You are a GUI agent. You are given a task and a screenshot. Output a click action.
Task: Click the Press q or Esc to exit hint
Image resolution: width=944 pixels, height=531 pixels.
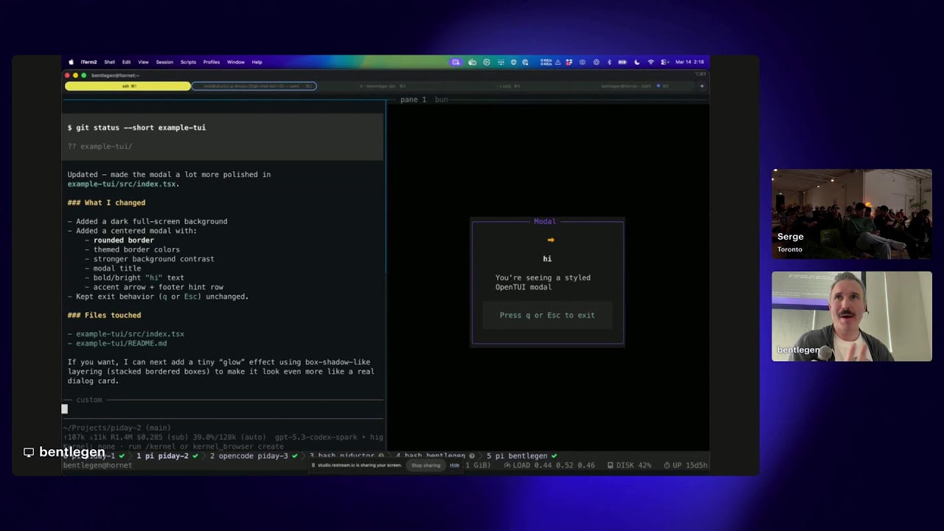coord(547,315)
